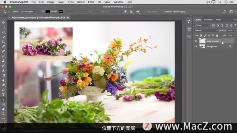
Task: Open the Active Layers select dropdown
Action: [x=29, y=11]
